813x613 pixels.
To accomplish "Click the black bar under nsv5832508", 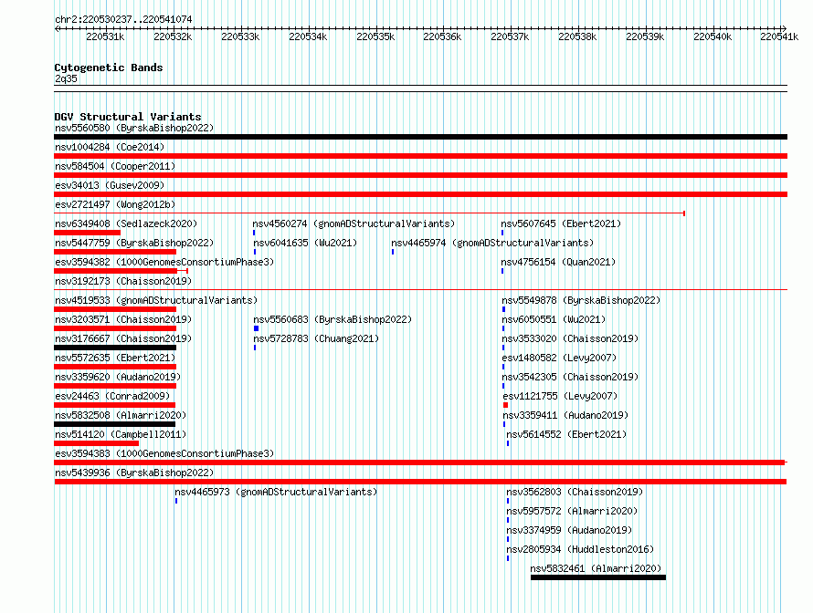I will [x=114, y=424].
